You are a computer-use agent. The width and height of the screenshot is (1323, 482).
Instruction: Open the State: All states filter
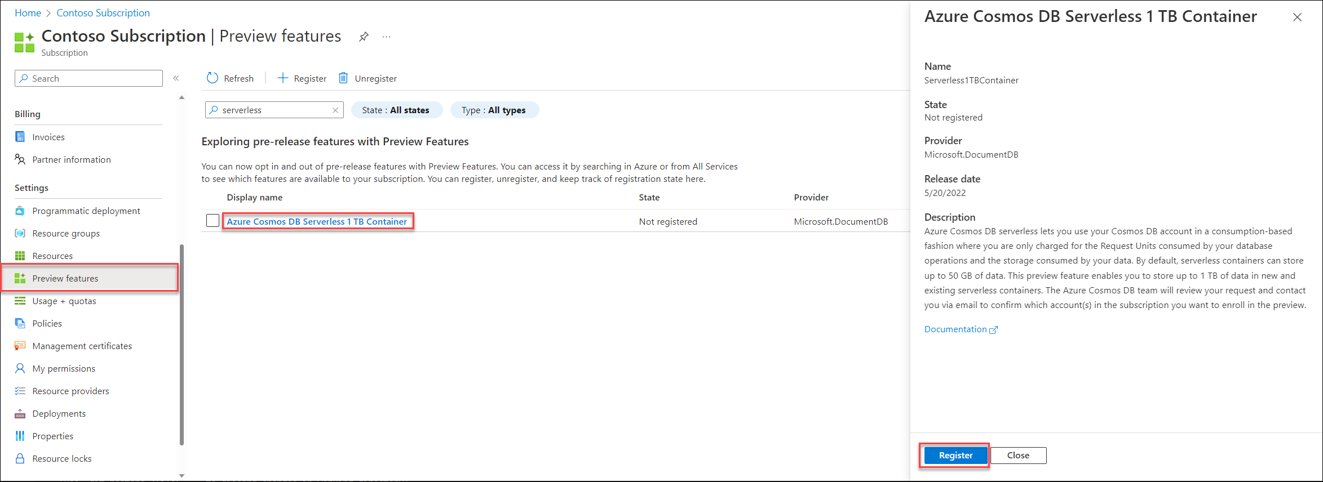[x=396, y=110]
